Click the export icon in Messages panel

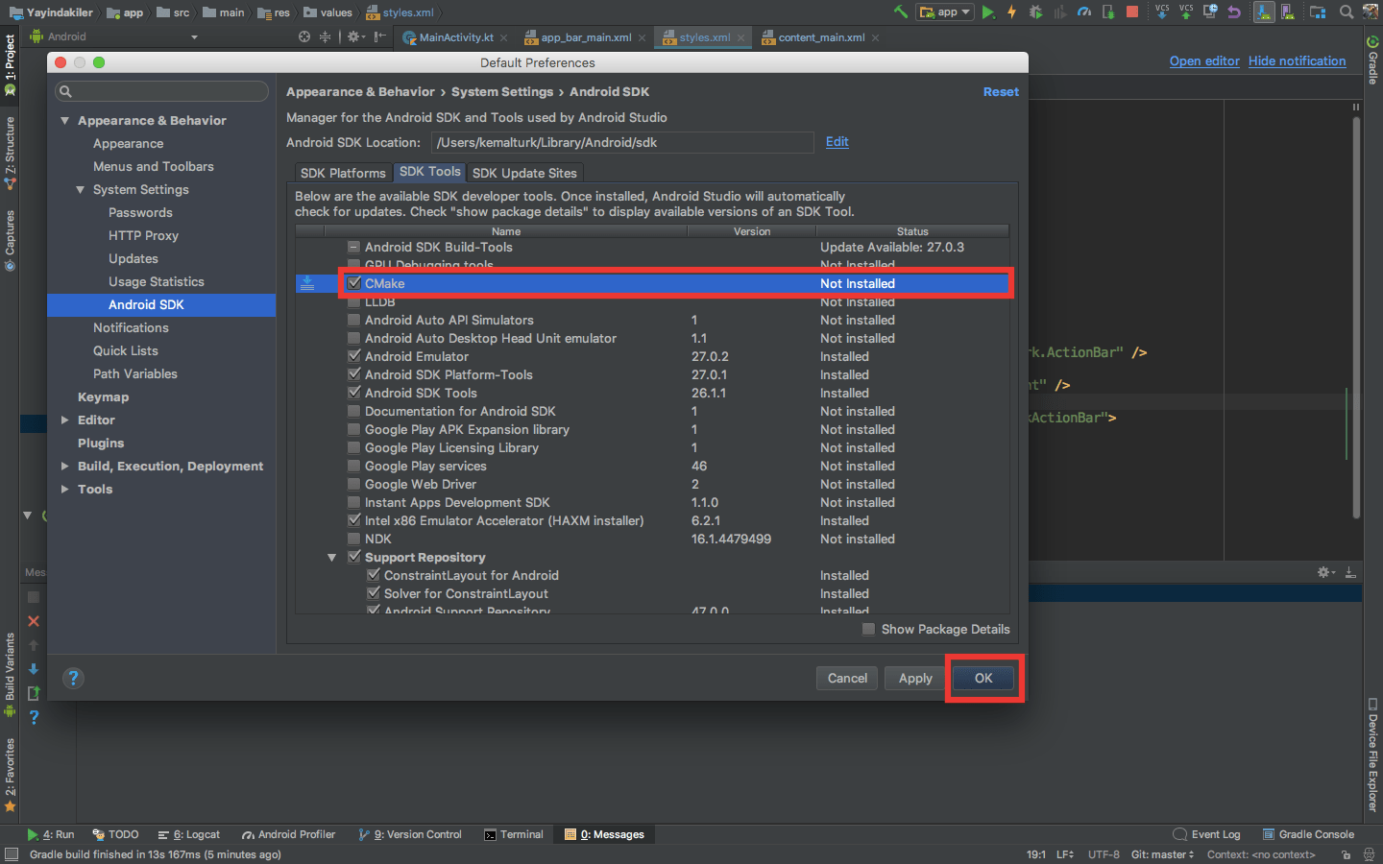point(34,693)
